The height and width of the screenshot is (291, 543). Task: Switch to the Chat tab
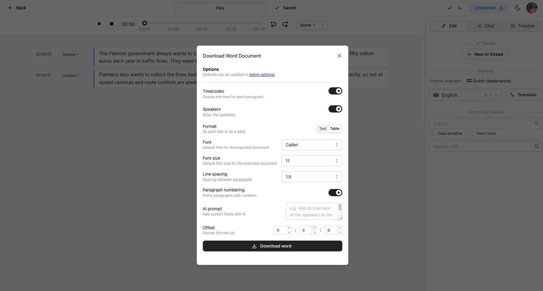point(486,26)
